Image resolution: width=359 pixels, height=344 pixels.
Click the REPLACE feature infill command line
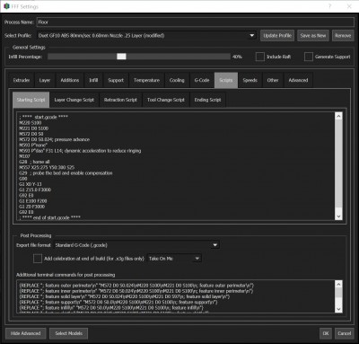(x=111, y=307)
